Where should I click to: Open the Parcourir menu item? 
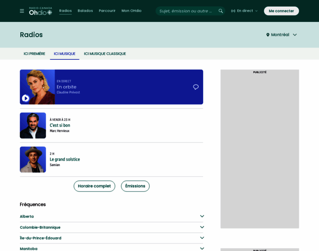pyautogui.click(x=107, y=11)
